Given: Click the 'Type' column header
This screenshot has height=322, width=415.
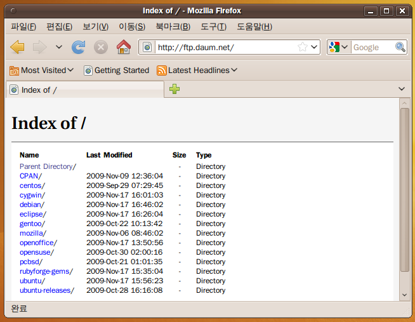Looking at the screenshot, I should [204, 155].
